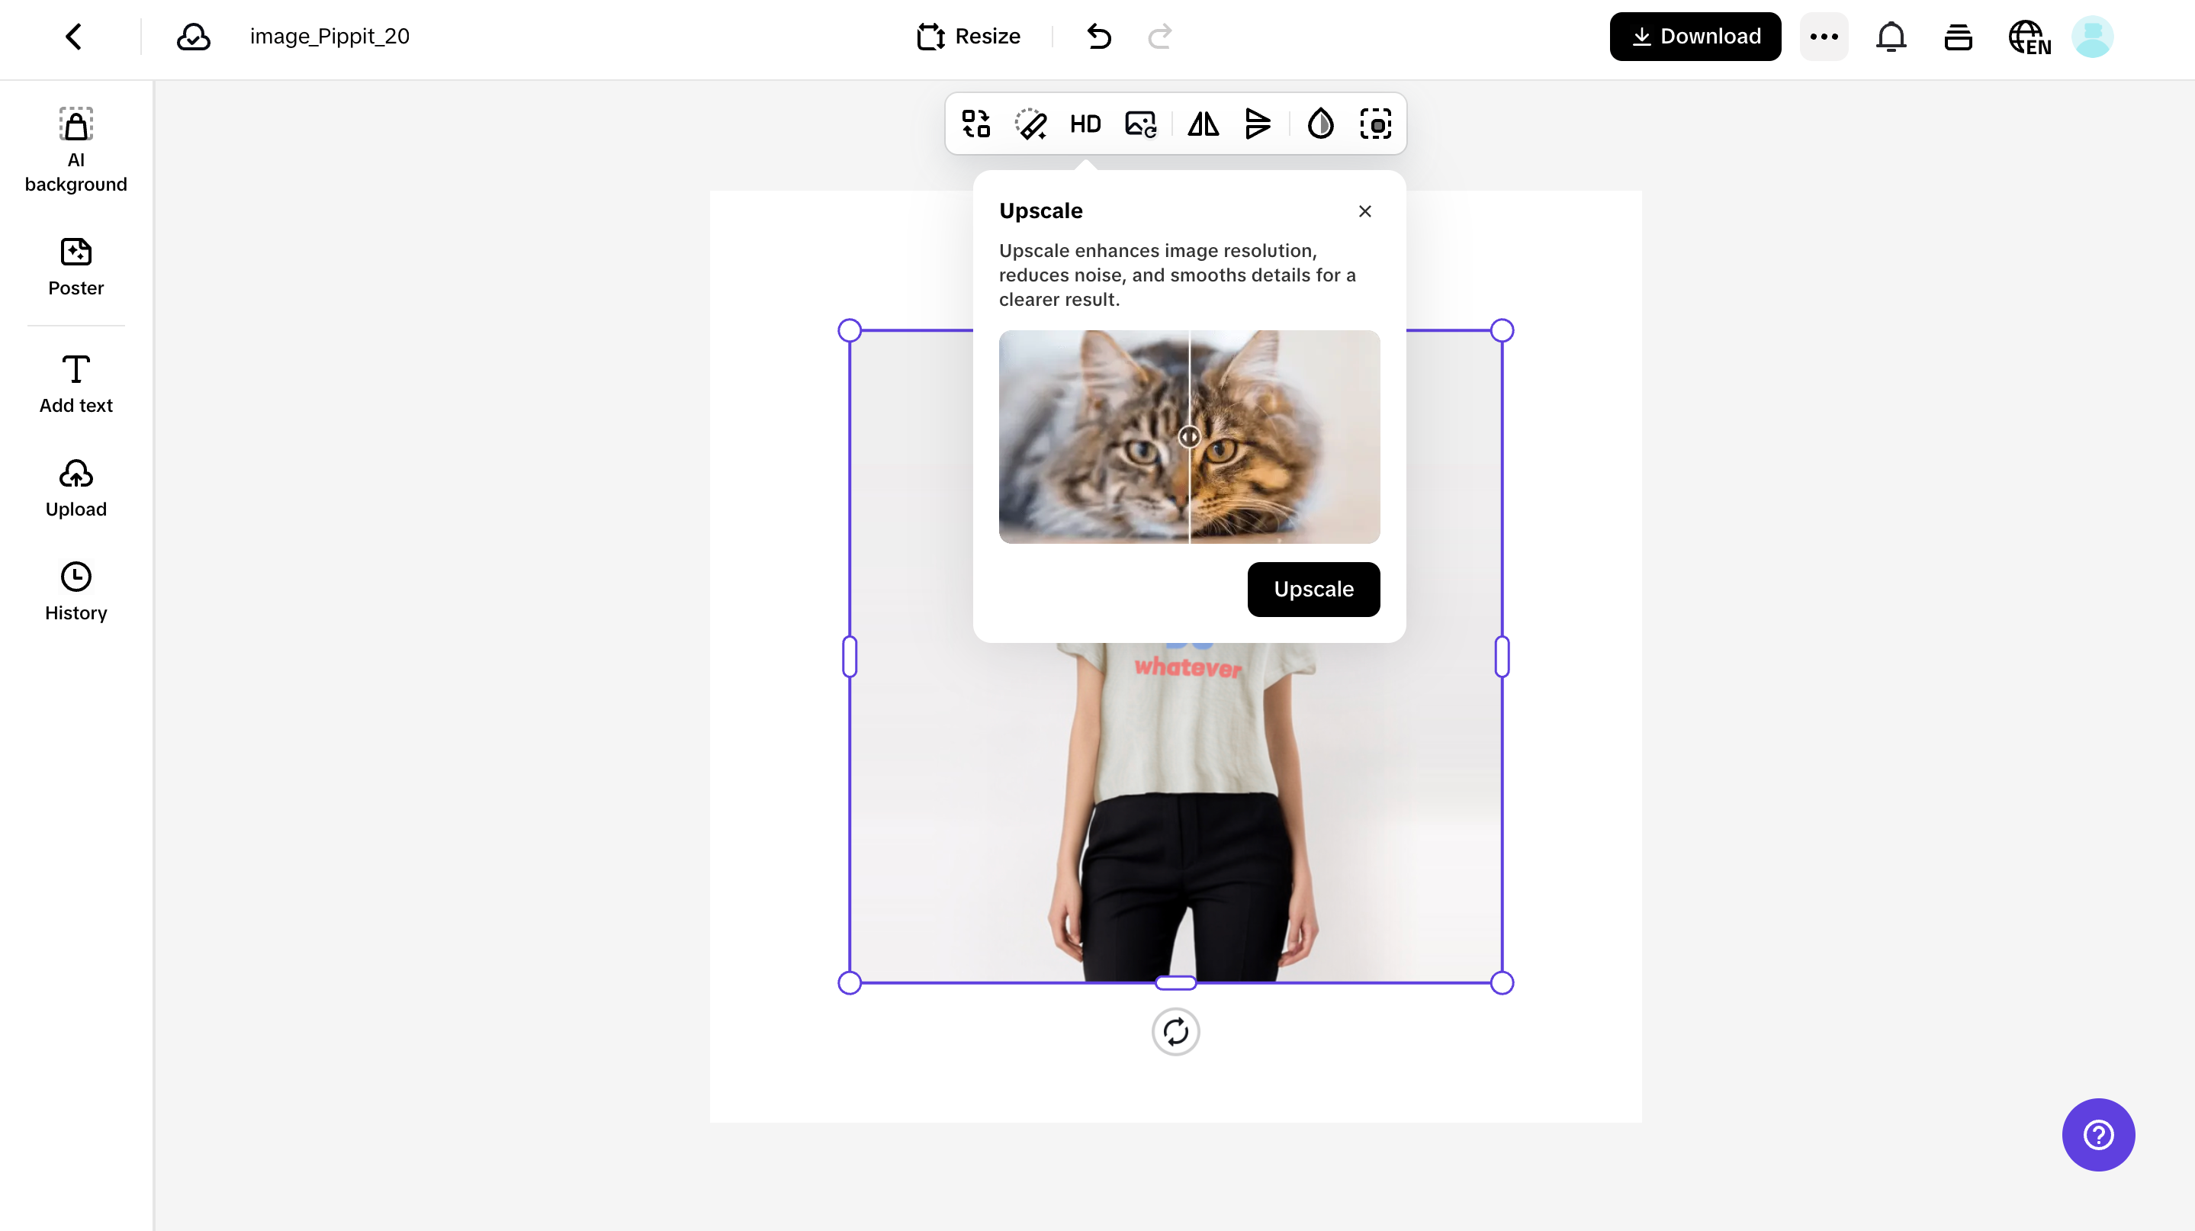Viewport: 2195px width, 1231px height.
Task: Select Add text in the sidebar
Action: pyautogui.click(x=76, y=384)
